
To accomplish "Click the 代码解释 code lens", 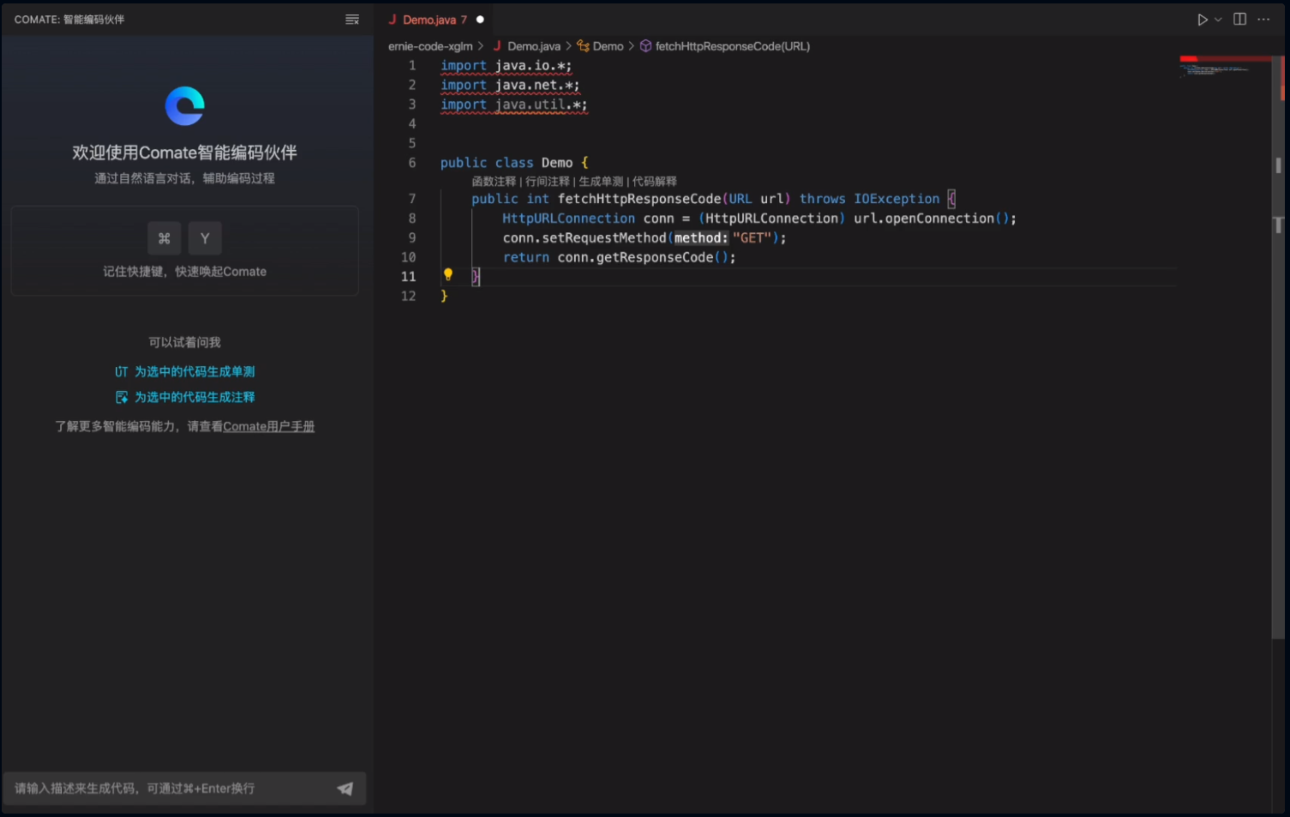I will click(x=654, y=182).
